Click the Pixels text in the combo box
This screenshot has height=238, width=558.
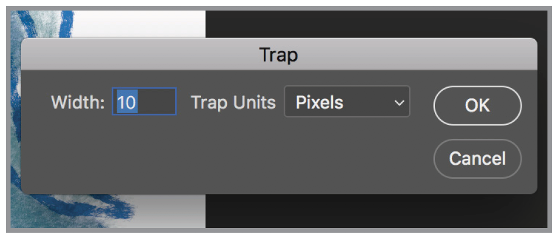(319, 103)
